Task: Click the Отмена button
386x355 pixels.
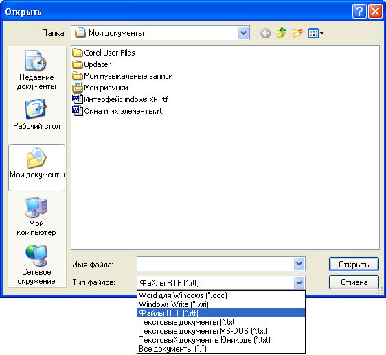Action: pyautogui.click(x=354, y=282)
